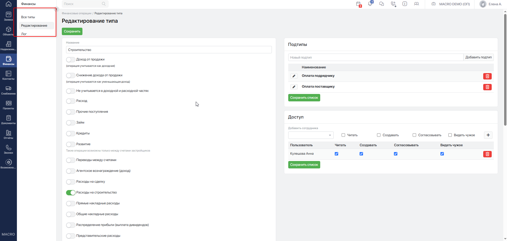Toggle the Кредиты switch
Image resolution: width=507 pixels, height=241 pixels.
point(71,134)
